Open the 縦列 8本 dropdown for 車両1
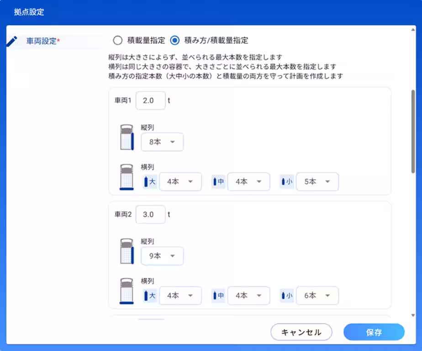This screenshot has height=351, width=422. [162, 142]
